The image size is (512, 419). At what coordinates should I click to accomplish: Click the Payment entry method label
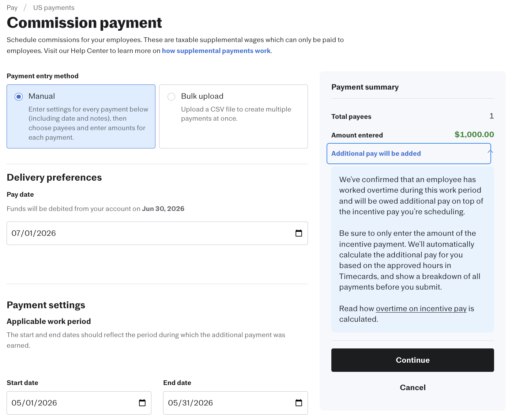pyautogui.click(x=42, y=76)
